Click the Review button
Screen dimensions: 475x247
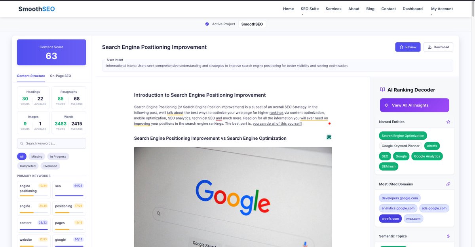coord(408,47)
